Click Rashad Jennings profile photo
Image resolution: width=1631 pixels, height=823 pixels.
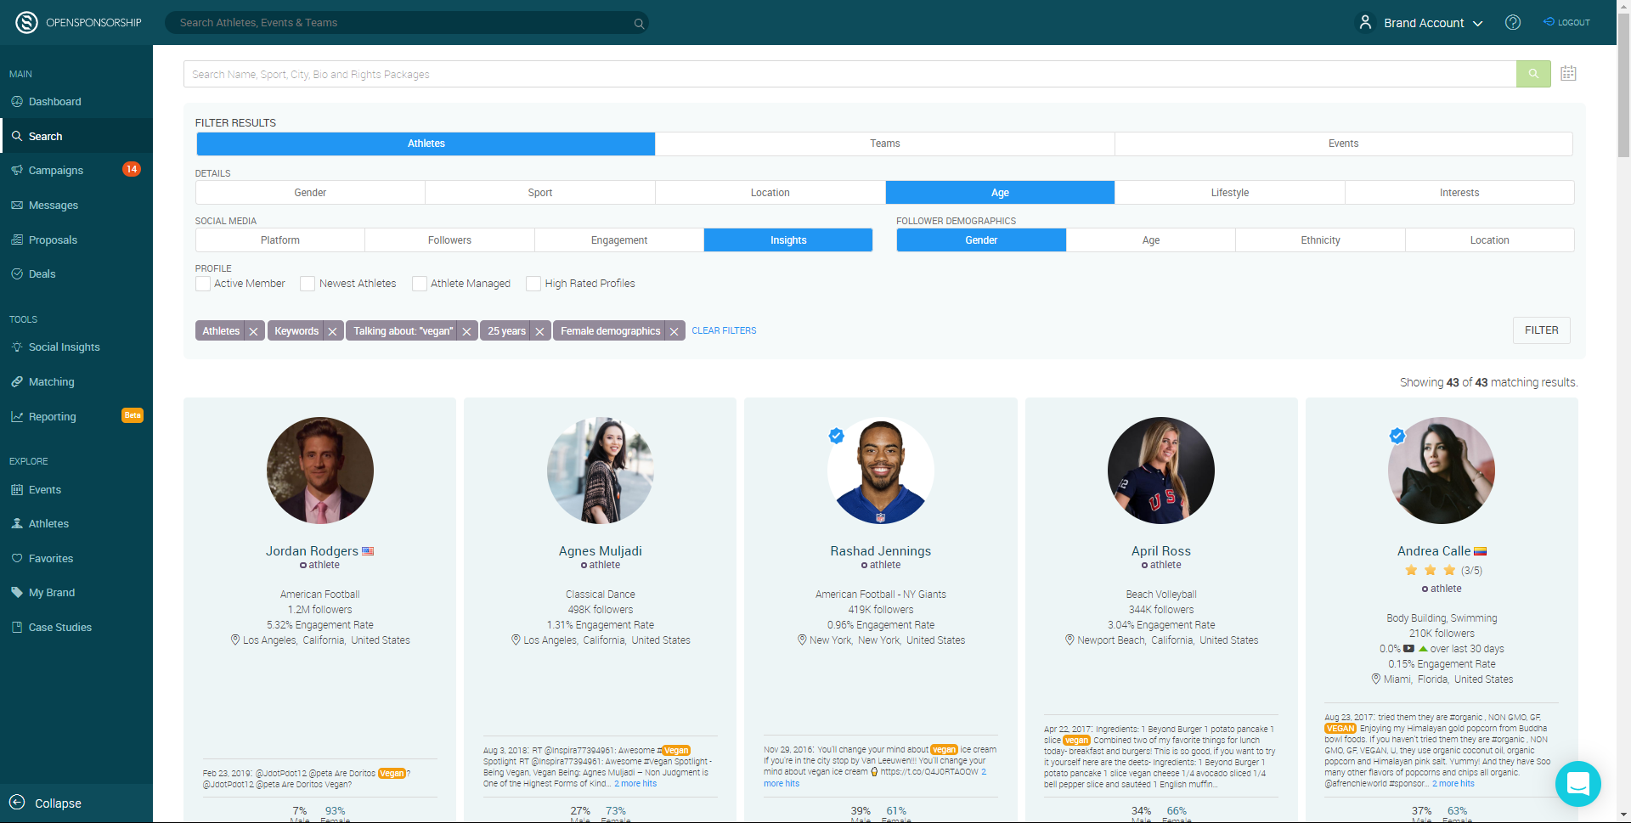(x=881, y=471)
